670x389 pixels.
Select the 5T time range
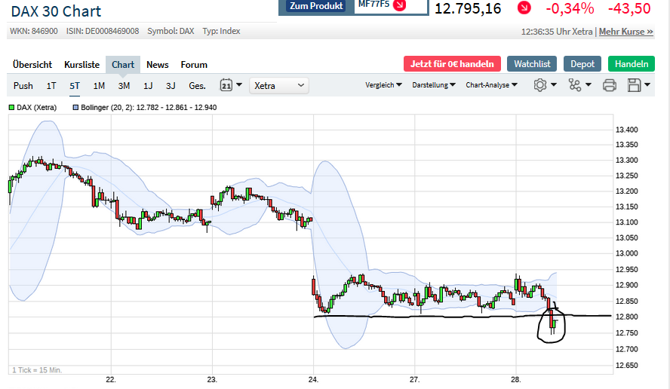tap(75, 86)
